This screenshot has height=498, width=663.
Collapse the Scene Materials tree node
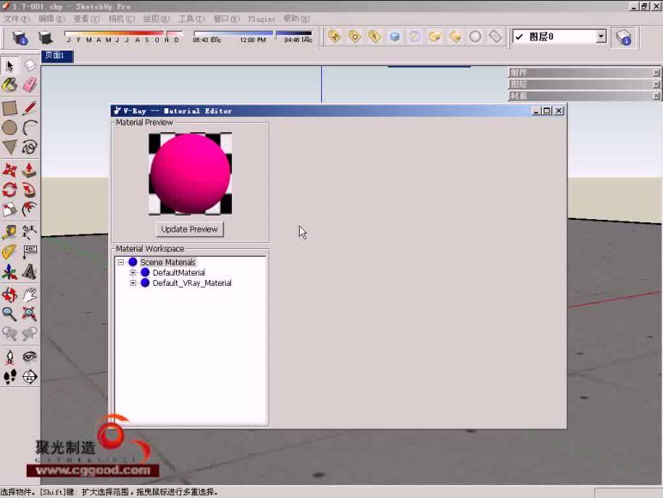coord(121,262)
